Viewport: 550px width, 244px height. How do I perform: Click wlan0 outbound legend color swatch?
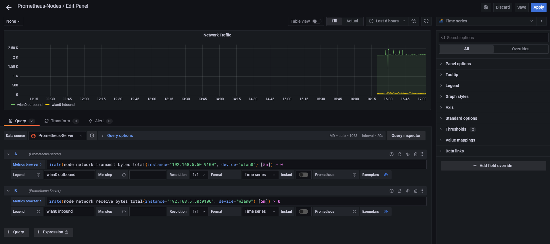click(x=13, y=105)
